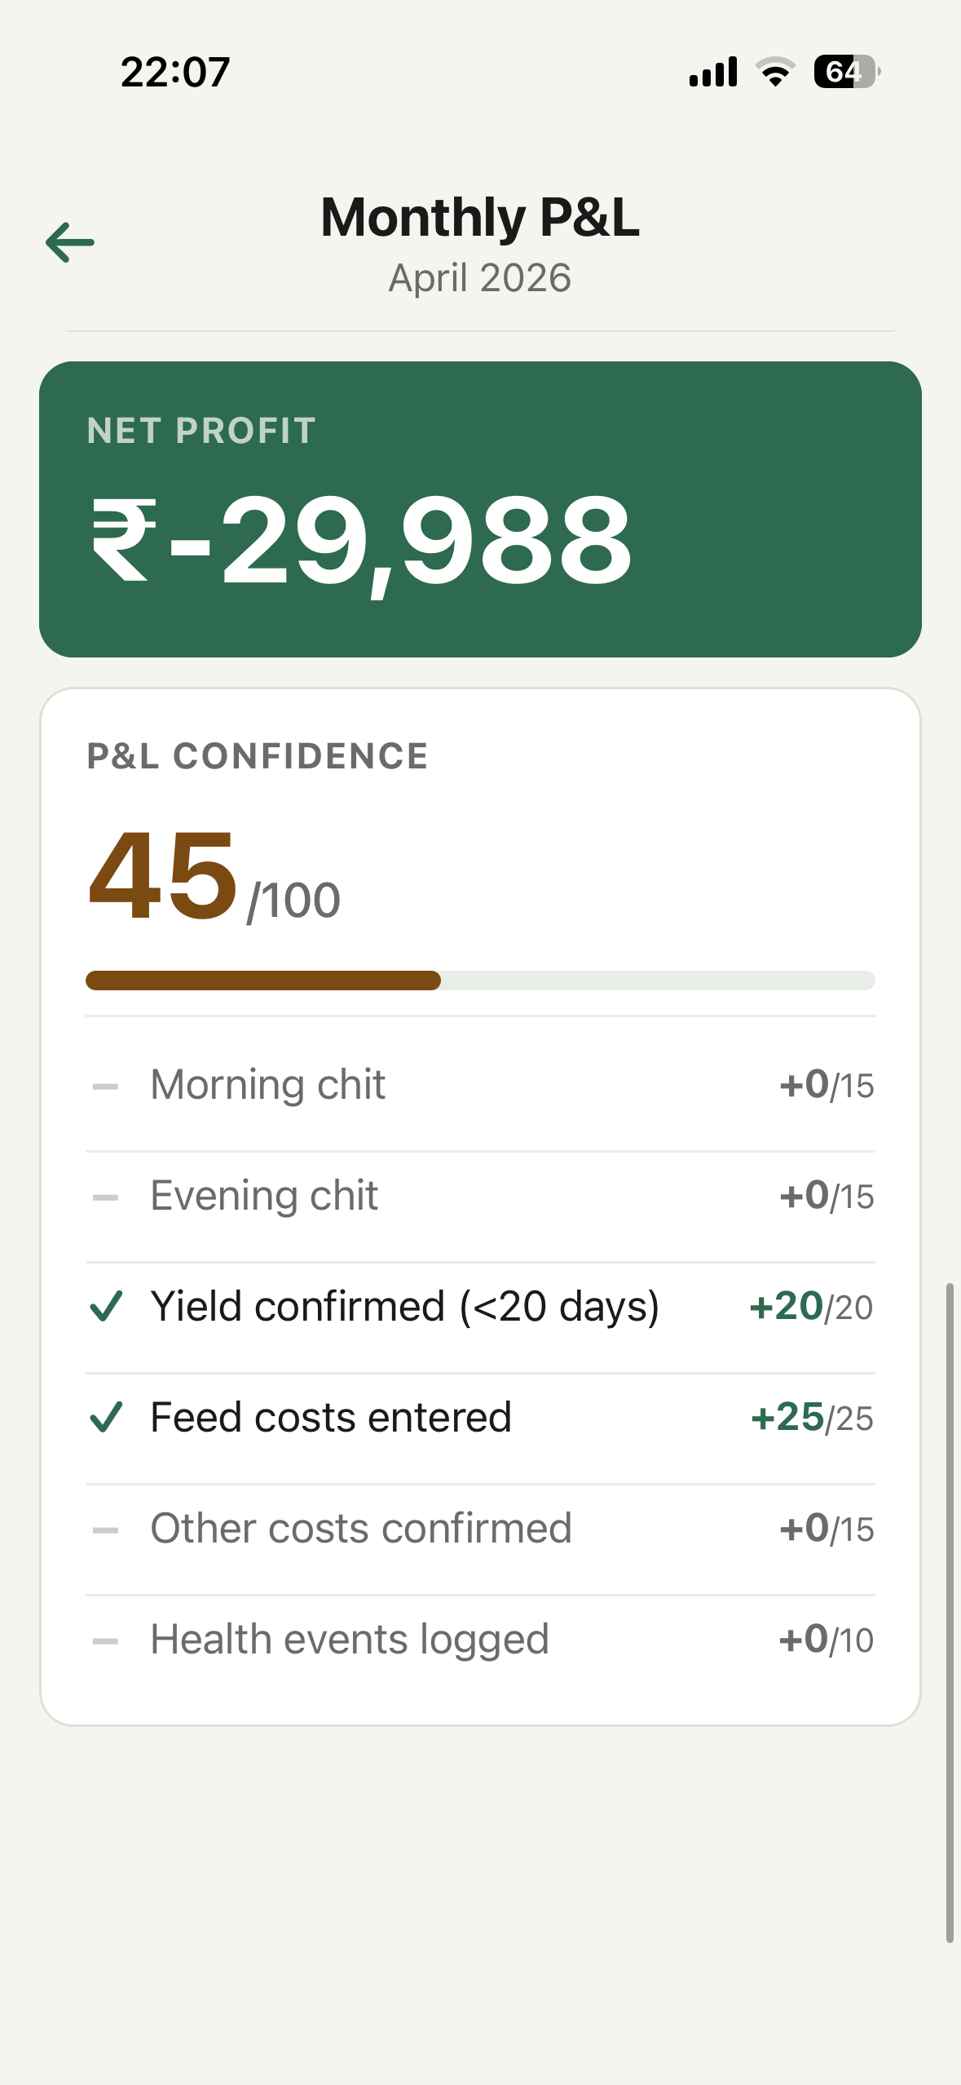Tap the checkmark beside Feed costs entered
The width and height of the screenshot is (961, 2085).
106,1417
